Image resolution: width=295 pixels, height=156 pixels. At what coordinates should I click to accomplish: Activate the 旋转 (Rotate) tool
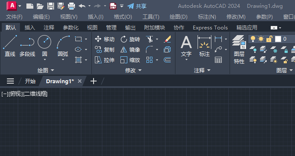pos(130,39)
